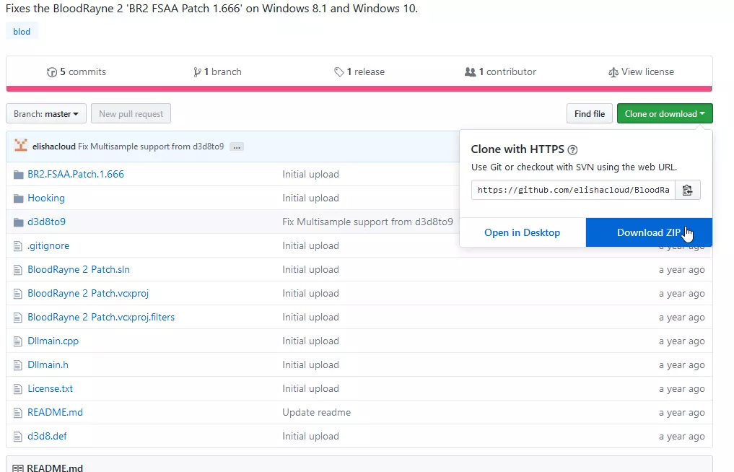Click the help question mark icon beside Clone with HTTPS
This screenshot has width=734, height=472.
tap(572, 150)
